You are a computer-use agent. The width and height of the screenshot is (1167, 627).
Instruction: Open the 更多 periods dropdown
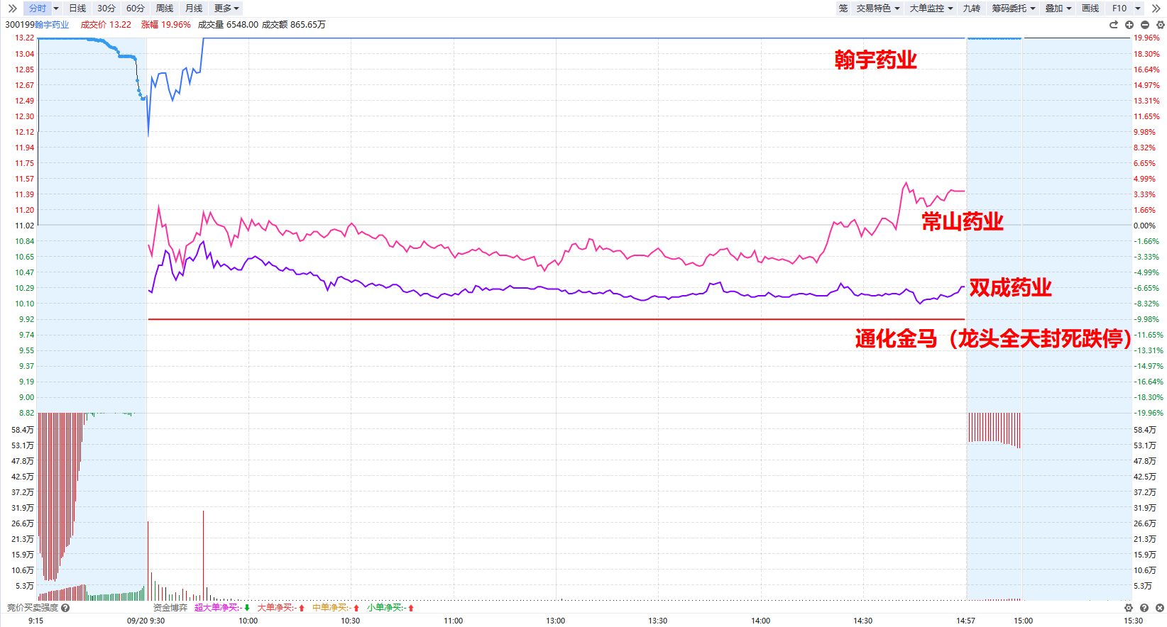(x=226, y=9)
